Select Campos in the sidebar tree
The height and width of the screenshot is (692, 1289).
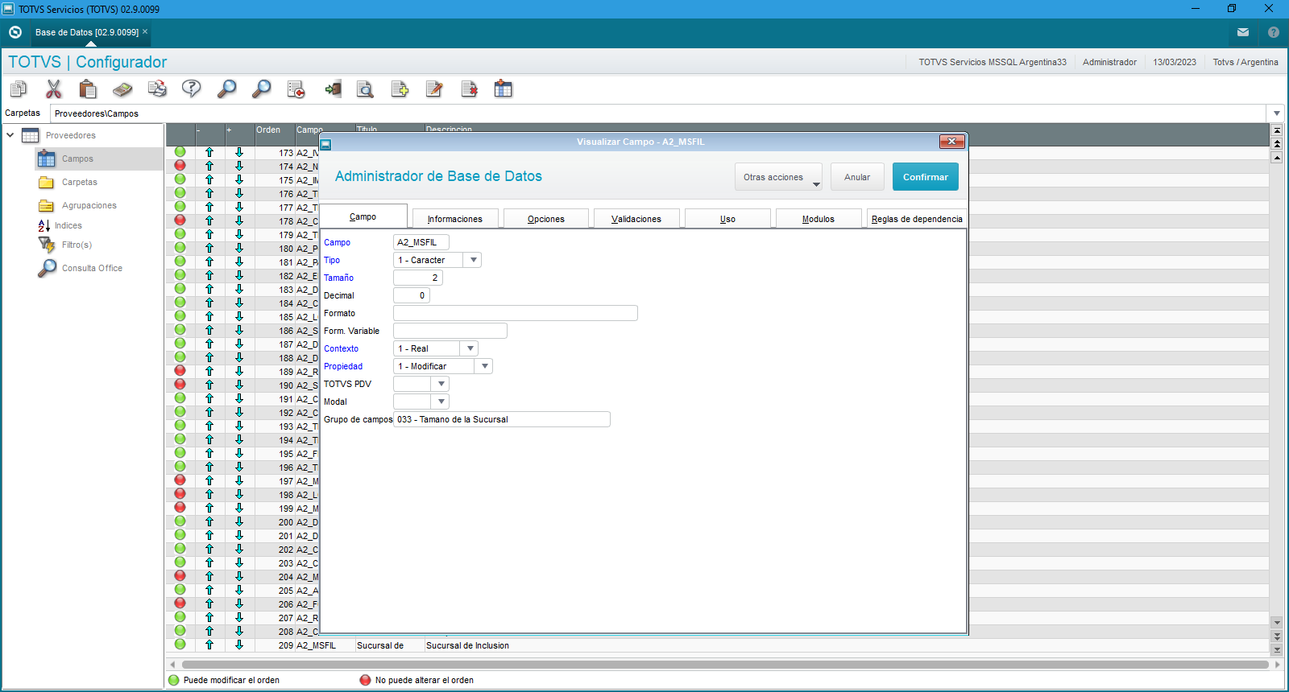tap(77, 159)
